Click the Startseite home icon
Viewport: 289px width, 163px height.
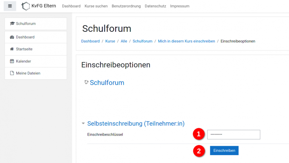click(x=12, y=49)
